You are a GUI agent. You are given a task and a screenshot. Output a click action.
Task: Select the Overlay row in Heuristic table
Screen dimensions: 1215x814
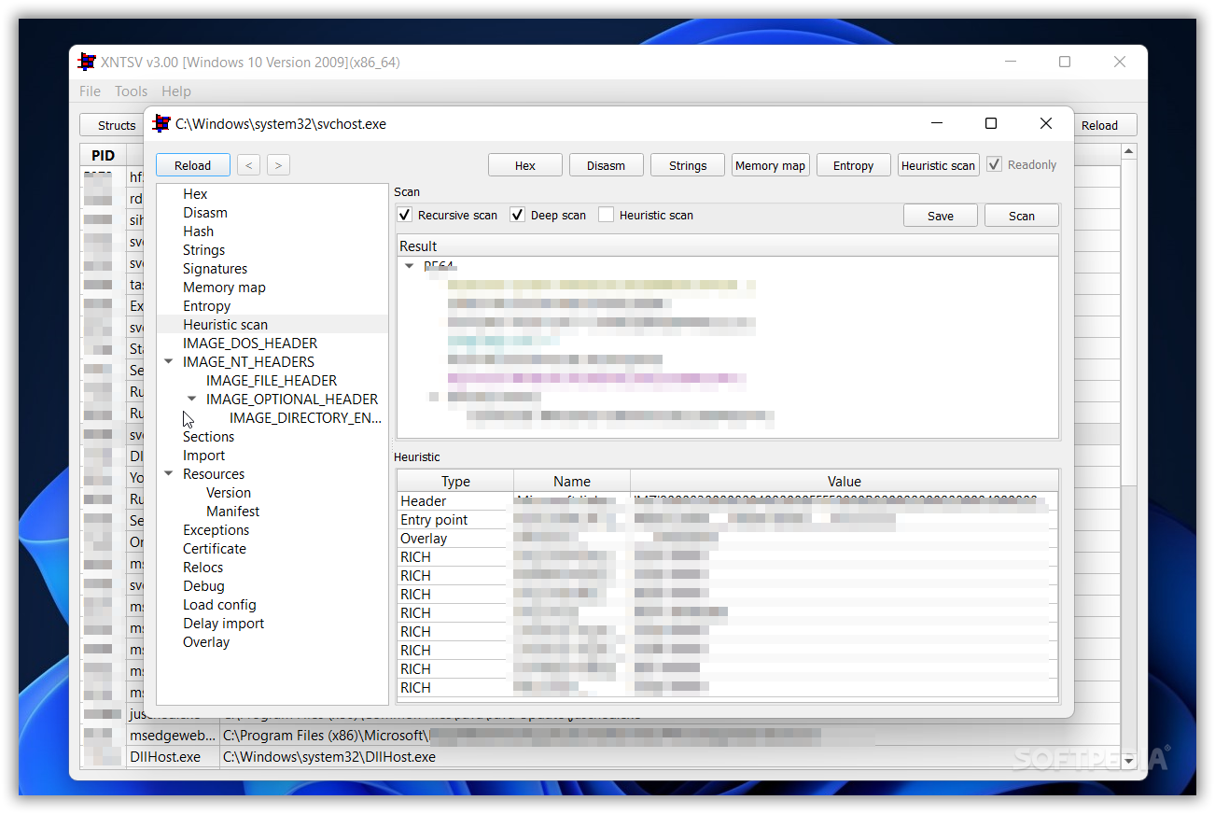click(727, 539)
